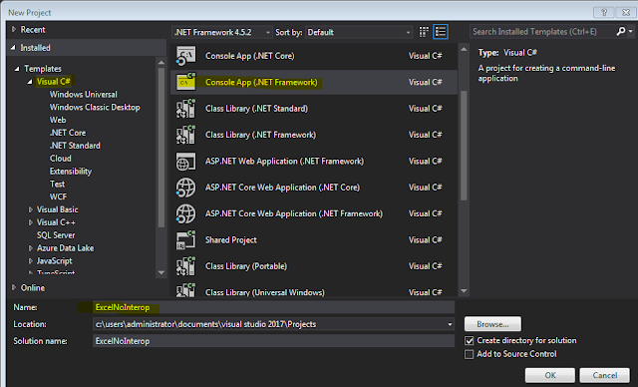Pick the Shared Project template icon

(185, 240)
